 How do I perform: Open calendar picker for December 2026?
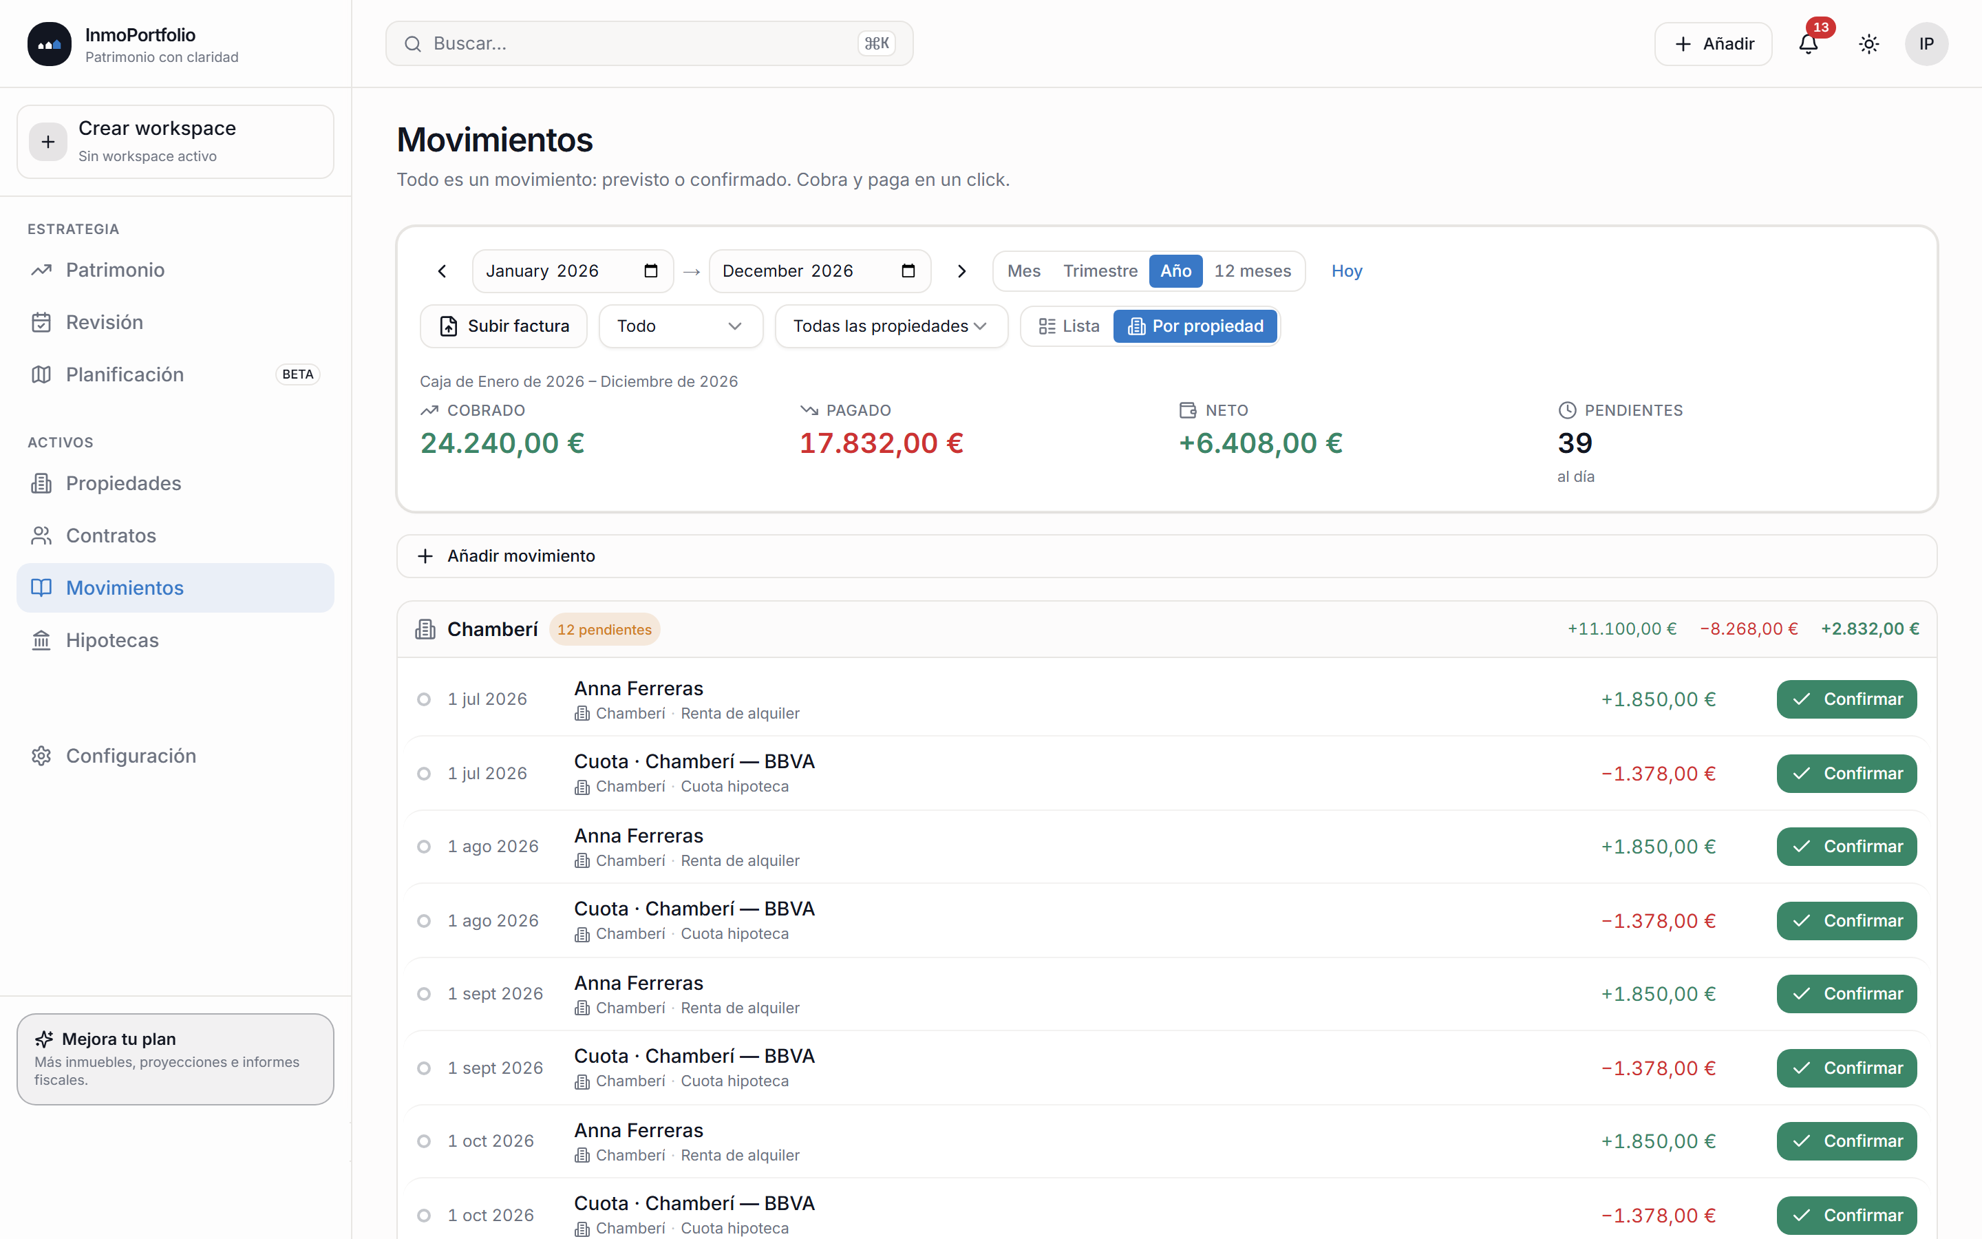(908, 271)
